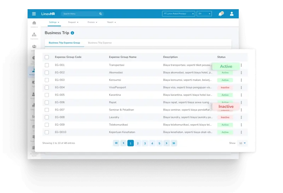Go to the last page of entries
The width and height of the screenshot is (283, 193).
pyautogui.click(x=174, y=143)
